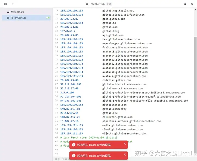Open the 系统 Hosts item
This screenshot has height=161, width=197.
26,12
